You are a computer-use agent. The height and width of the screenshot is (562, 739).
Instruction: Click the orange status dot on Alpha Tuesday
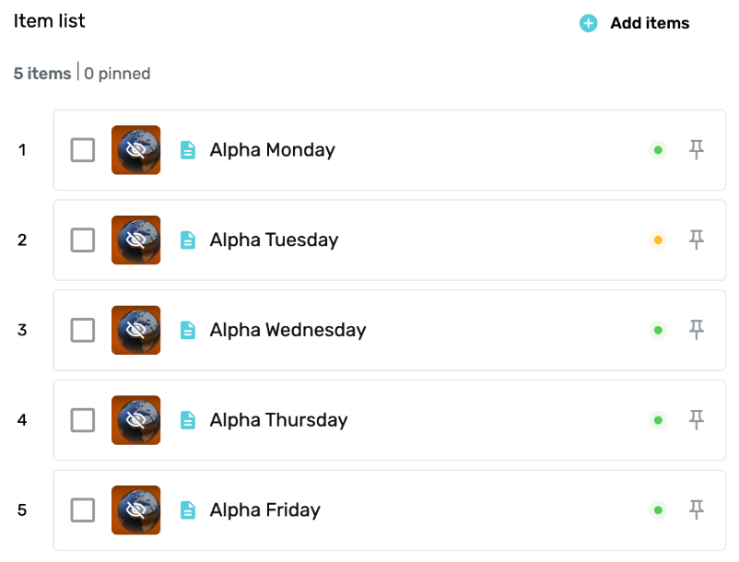click(x=658, y=240)
